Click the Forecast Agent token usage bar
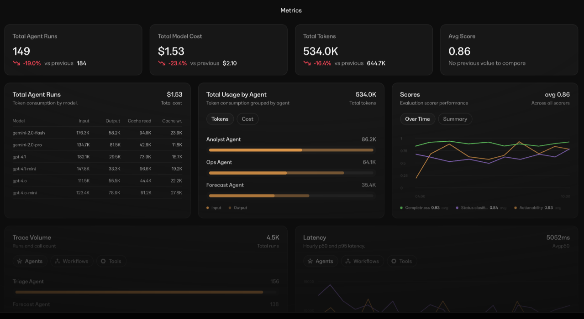 (x=291, y=196)
